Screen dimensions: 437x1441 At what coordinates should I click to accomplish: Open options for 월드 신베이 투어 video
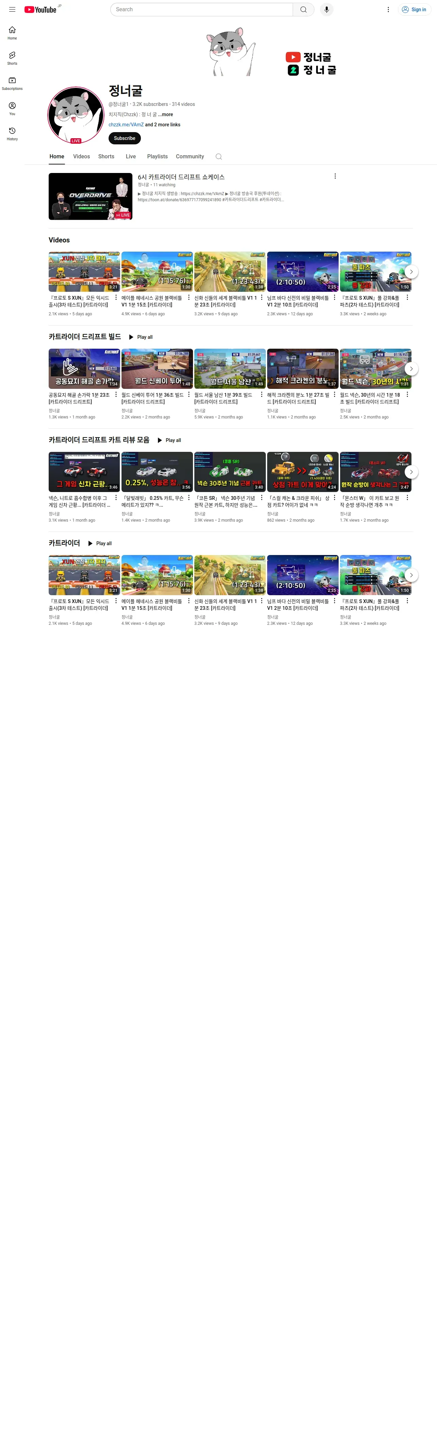point(189,394)
